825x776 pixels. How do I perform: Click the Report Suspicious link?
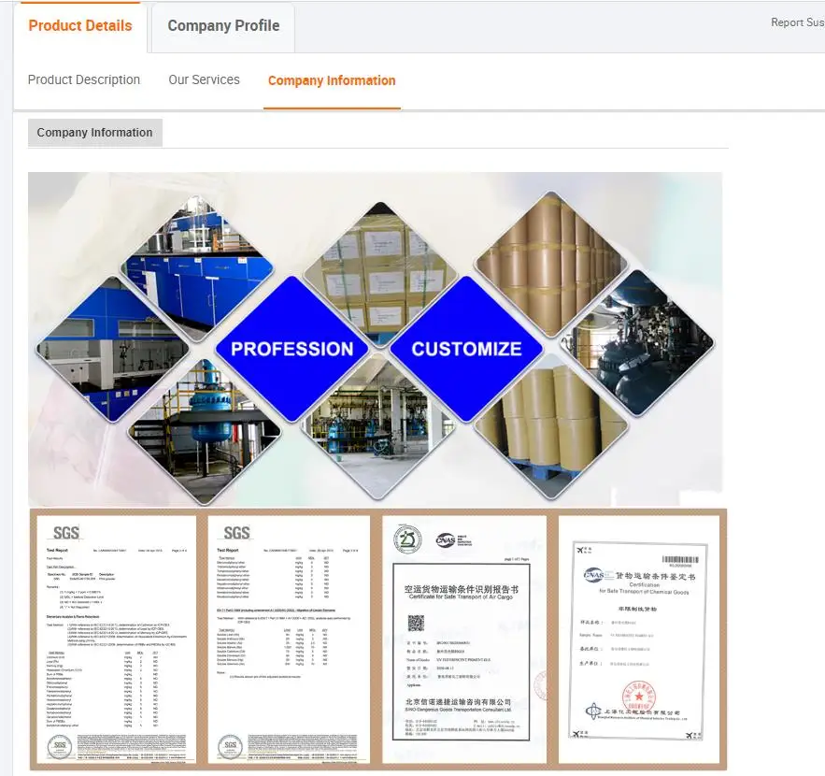[797, 22]
